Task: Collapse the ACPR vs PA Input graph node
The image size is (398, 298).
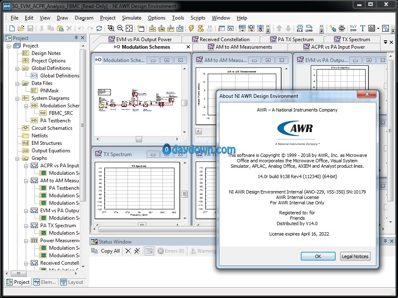Action: tap(26, 166)
